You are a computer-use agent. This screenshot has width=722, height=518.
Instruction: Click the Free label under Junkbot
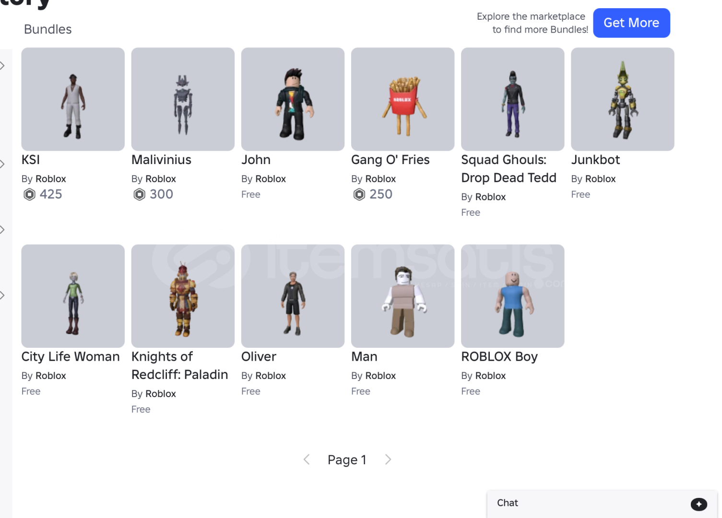click(580, 195)
